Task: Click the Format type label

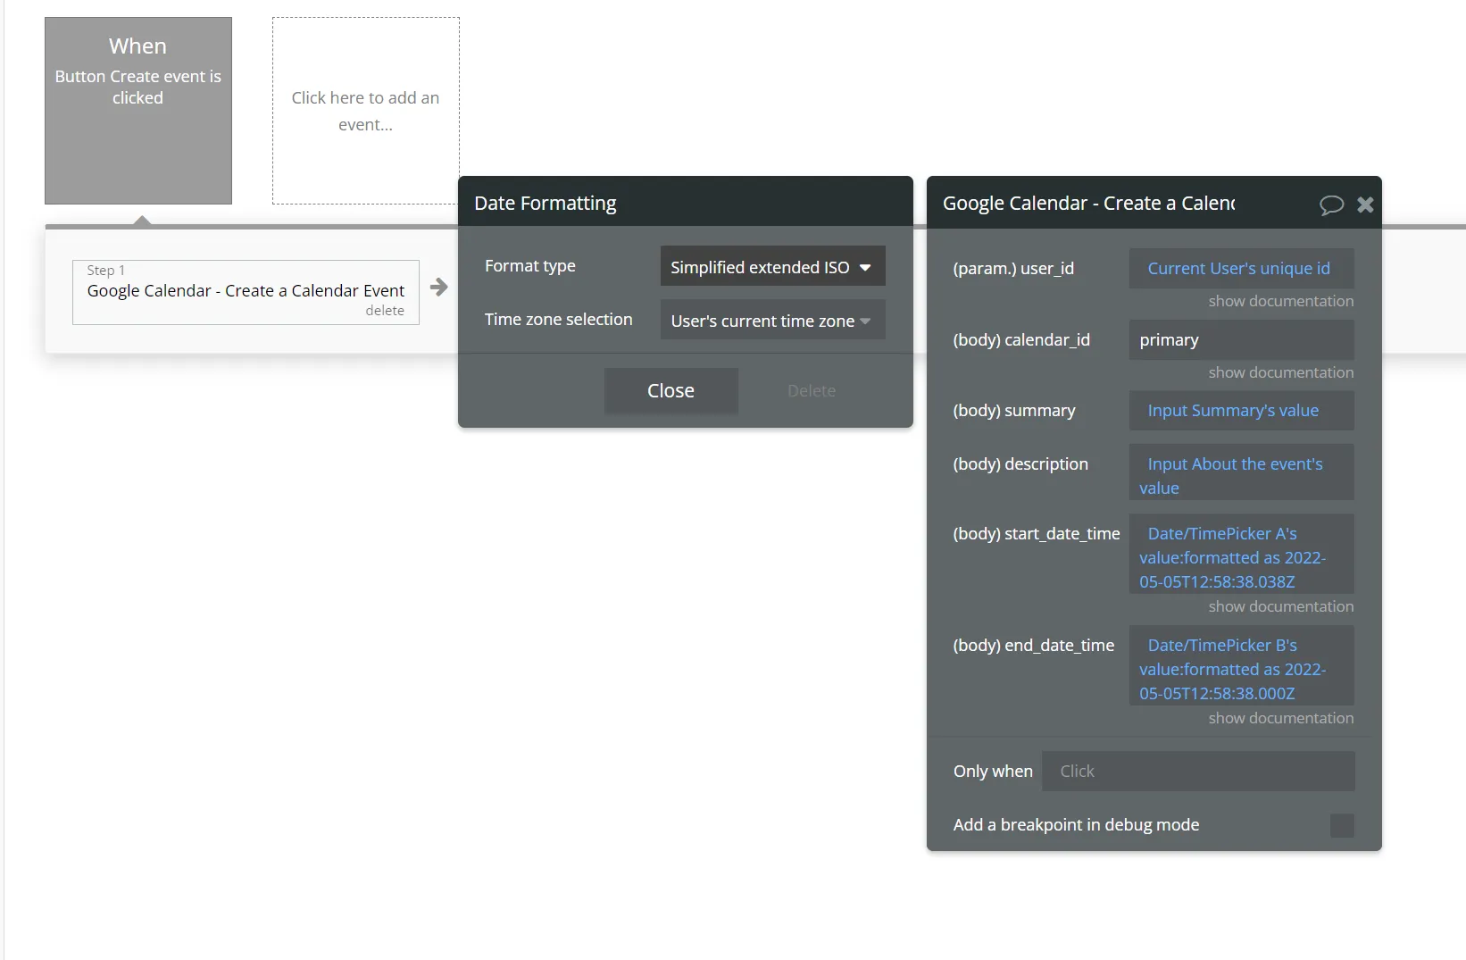Action: point(530,266)
